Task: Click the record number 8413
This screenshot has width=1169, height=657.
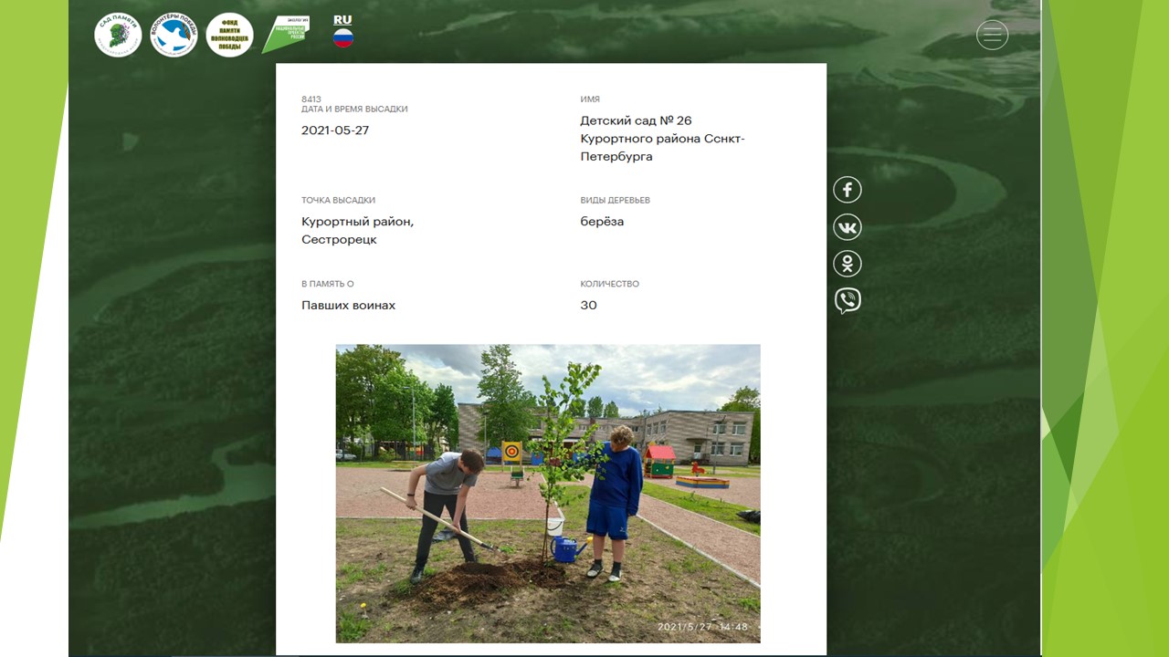Action: 311,99
